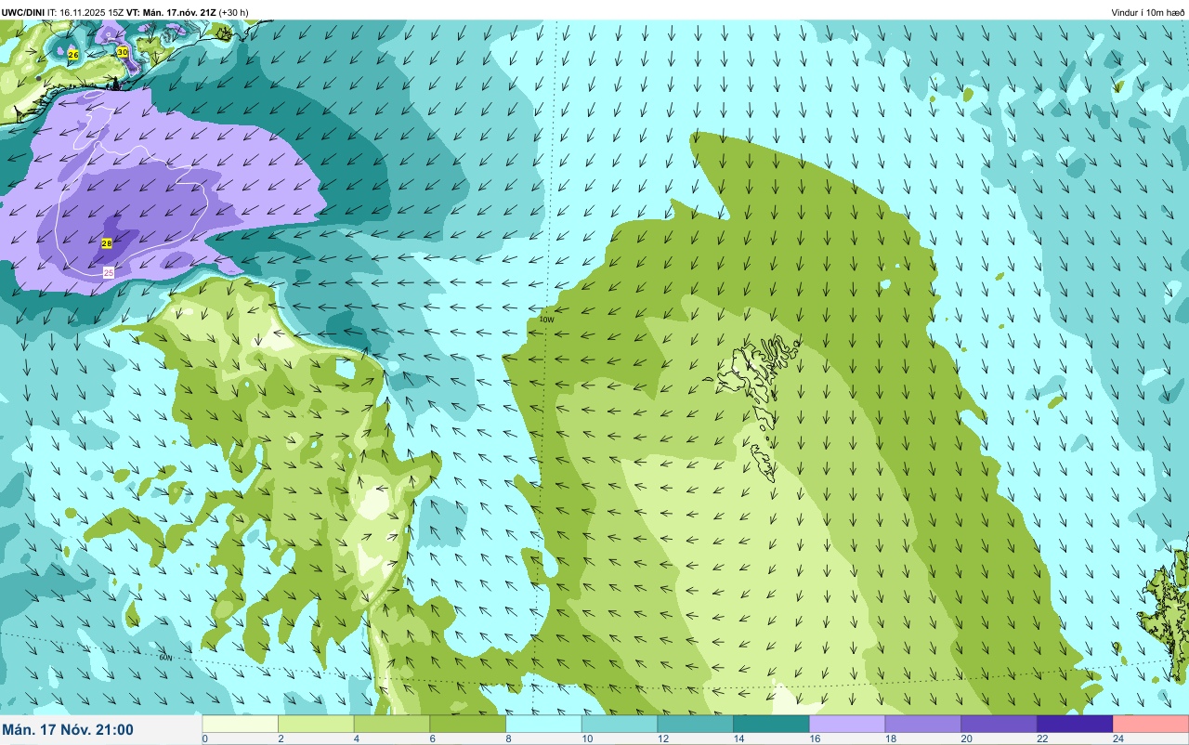
Task: Click the VT: Mán. 17.nóv. 21Z valid time
Action: (171, 12)
